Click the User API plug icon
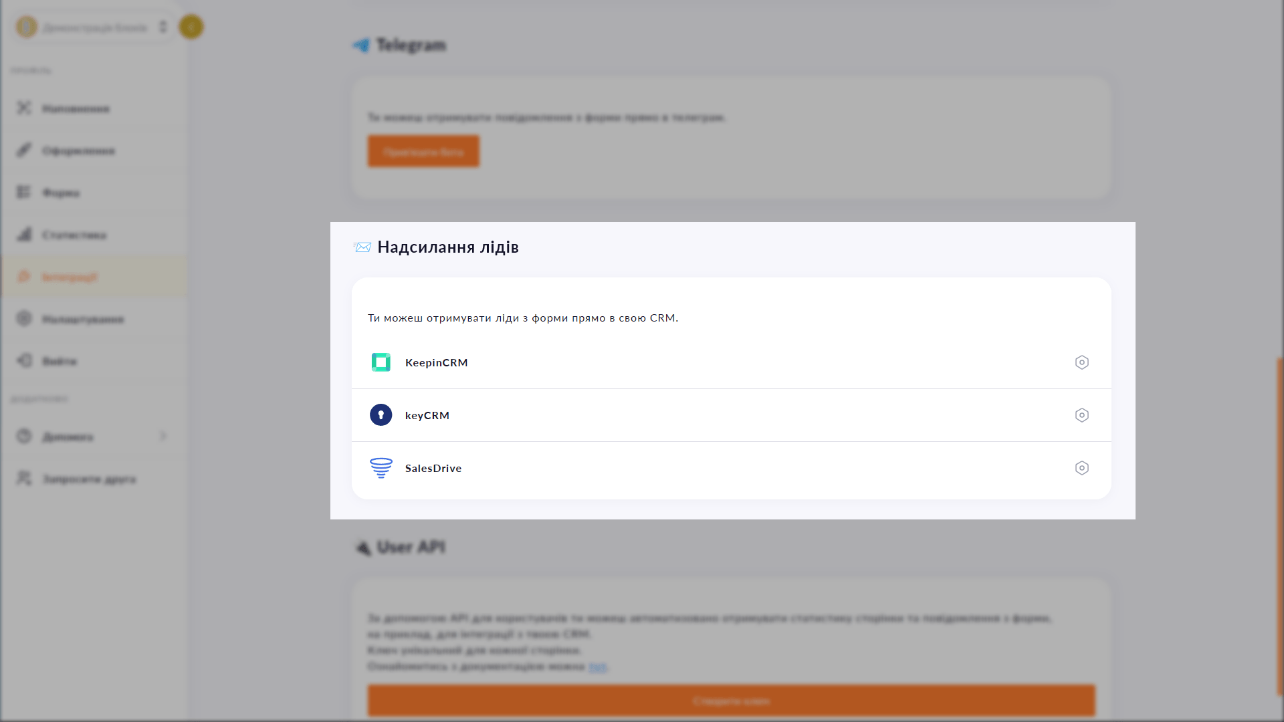The width and height of the screenshot is (1284, 722). [362, 548]
